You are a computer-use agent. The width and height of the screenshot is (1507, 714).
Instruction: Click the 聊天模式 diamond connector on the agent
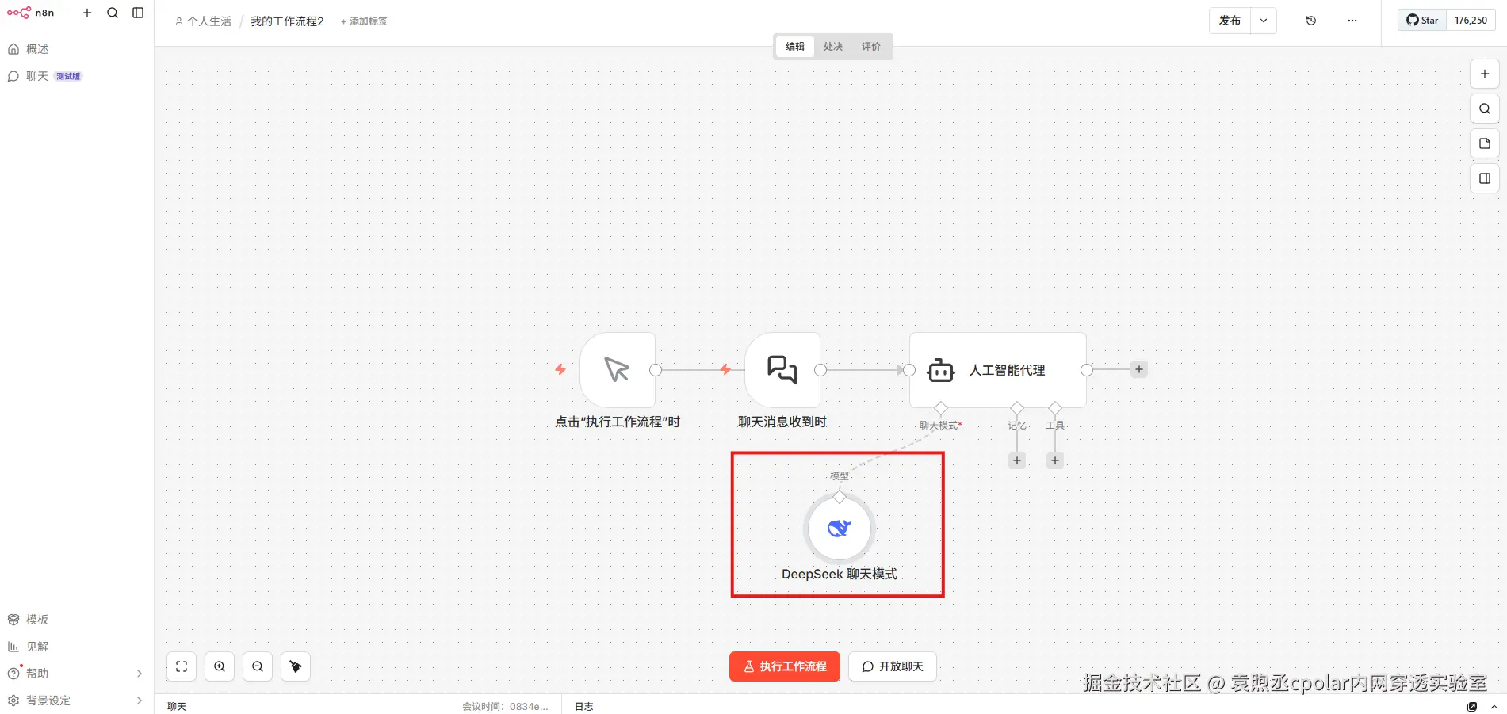(x=941, y=408)
